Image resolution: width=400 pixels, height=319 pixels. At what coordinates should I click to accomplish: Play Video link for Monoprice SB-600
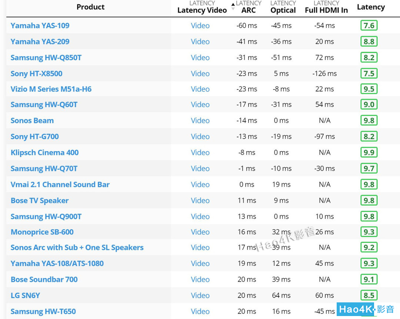[x=200, y=232]
